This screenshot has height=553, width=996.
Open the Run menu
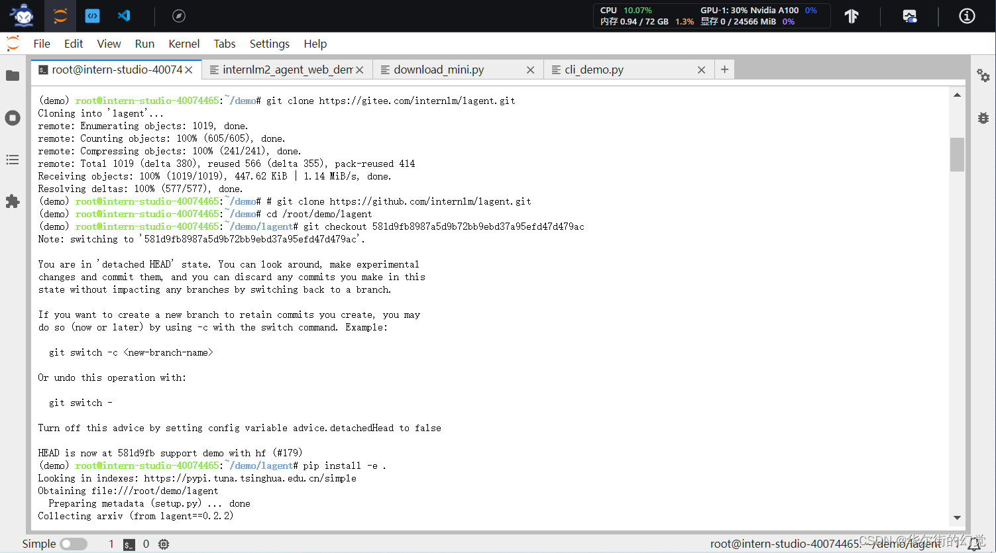(144, 44)
